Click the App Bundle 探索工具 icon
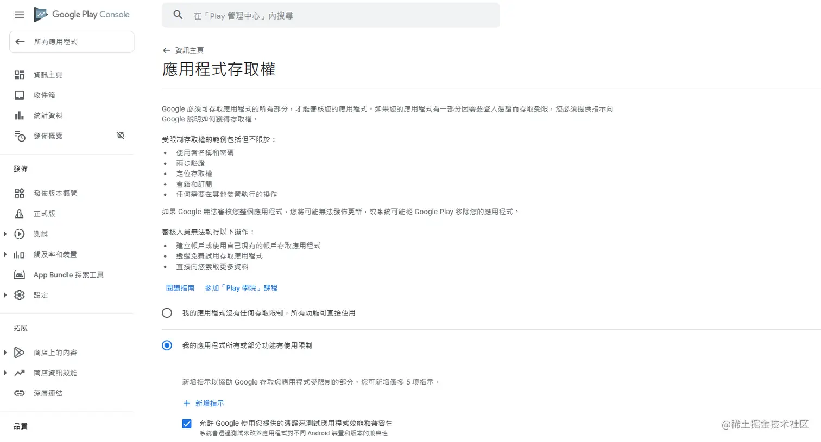The height and width of the screenshot is (442, 821). [20, 275]
